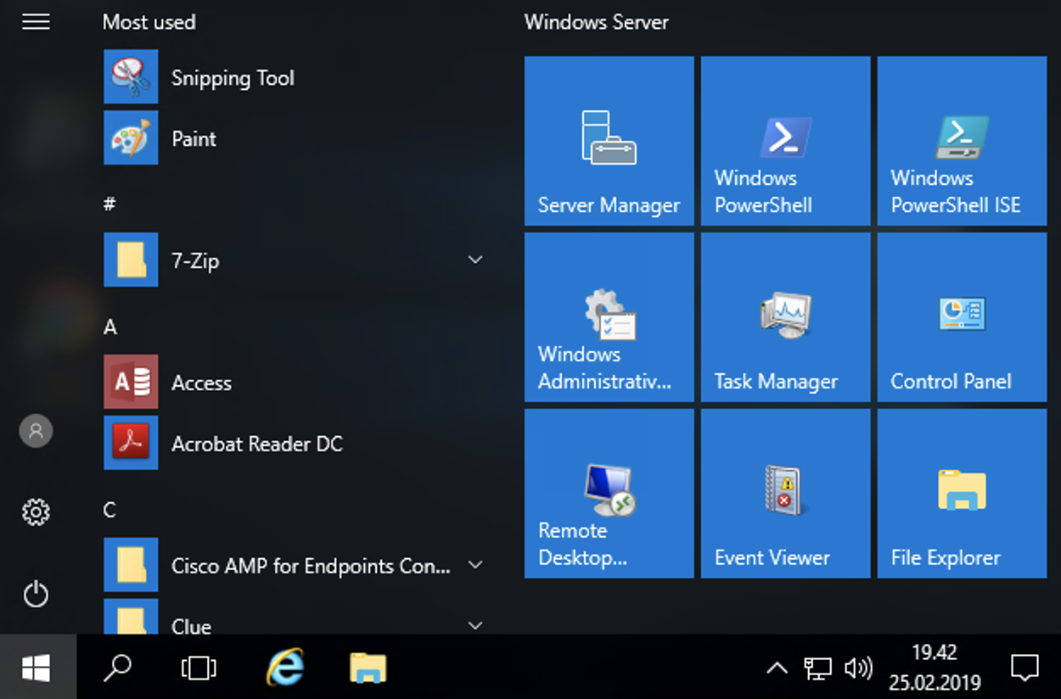The height and width of the screenshot is (699, 1061).
Task: Click the Windows Start button
Action: point(36,668)
